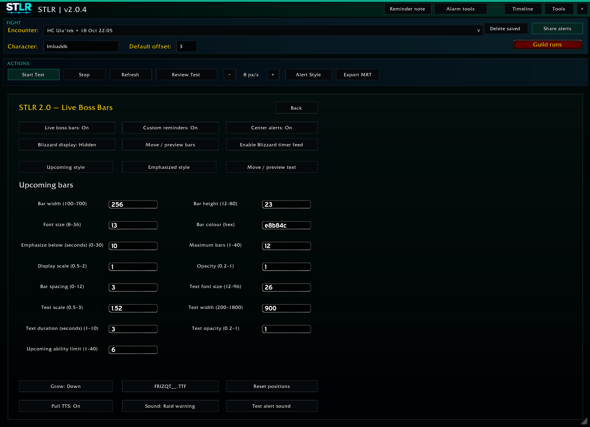This screenshot has width=590, height=427.
Task: Click Move / preview text
Action: (x=272, y=167)
